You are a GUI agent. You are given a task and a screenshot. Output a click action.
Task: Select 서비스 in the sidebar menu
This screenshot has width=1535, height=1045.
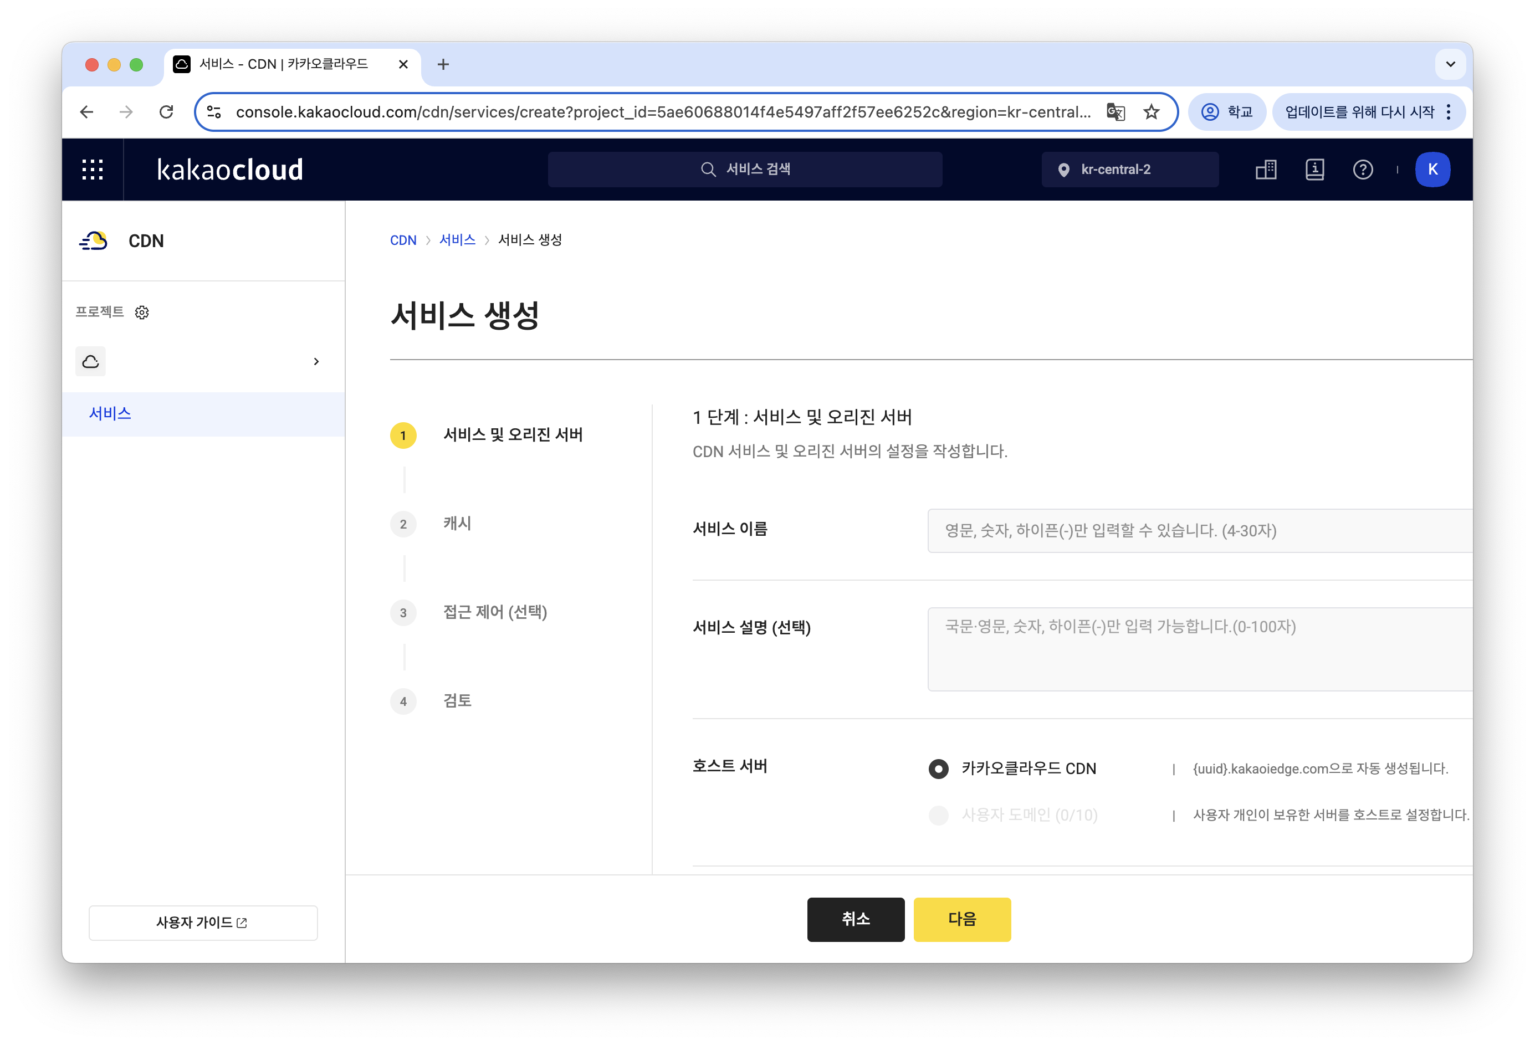[x=203, y=414]
